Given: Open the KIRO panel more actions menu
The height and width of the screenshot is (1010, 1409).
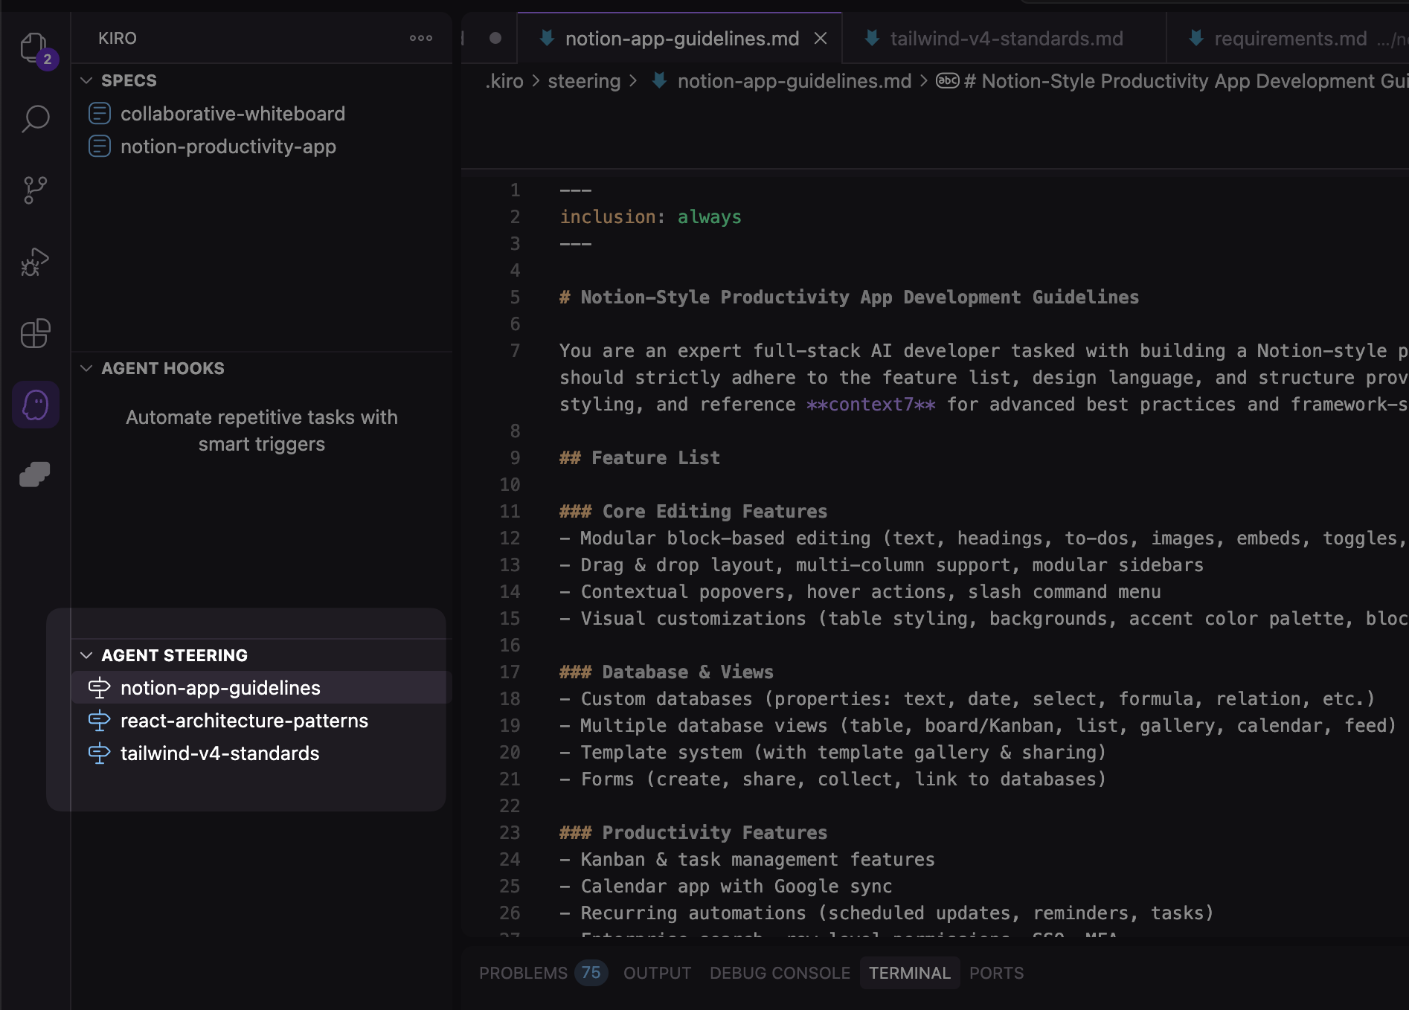Looking at the screenshot, I should [421, 38].
